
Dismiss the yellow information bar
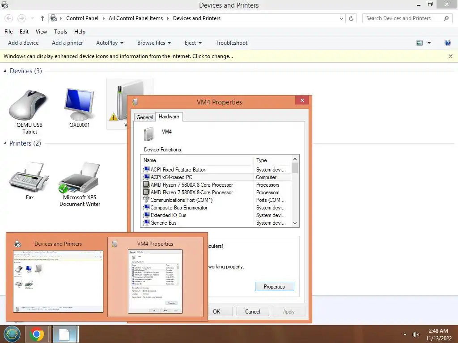pyautogui.click(x=450, y=56)
